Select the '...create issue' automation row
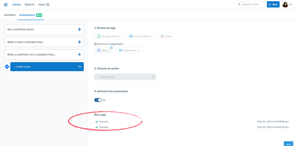 tap(47, 67)
